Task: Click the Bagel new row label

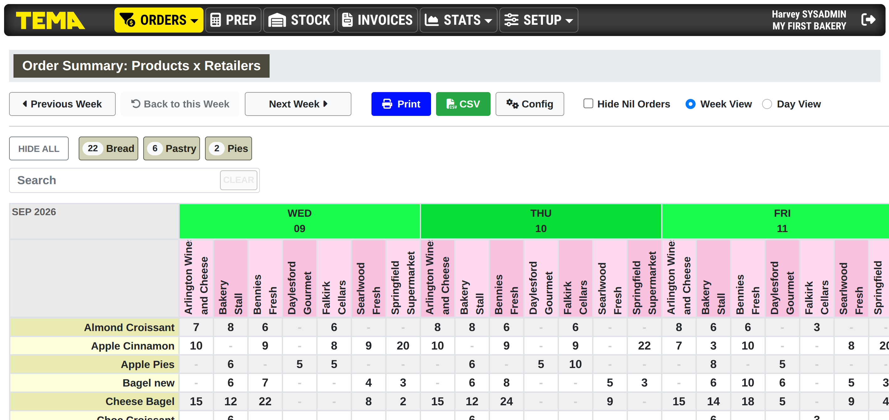Action: (94, 383)
